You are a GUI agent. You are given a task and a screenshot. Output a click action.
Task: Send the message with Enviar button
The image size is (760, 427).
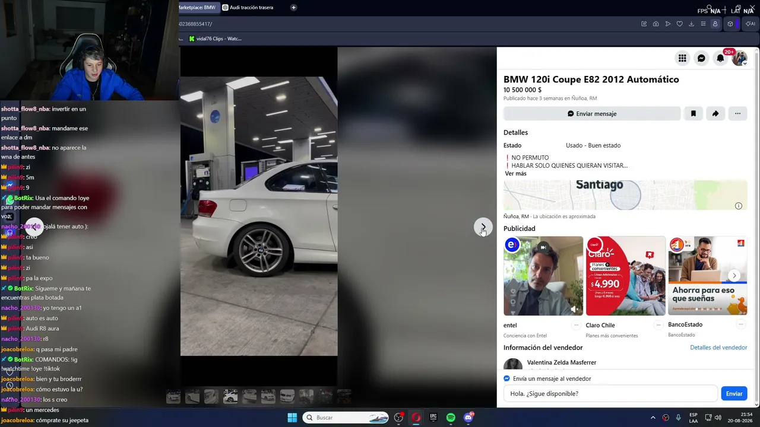pos(734,393)
